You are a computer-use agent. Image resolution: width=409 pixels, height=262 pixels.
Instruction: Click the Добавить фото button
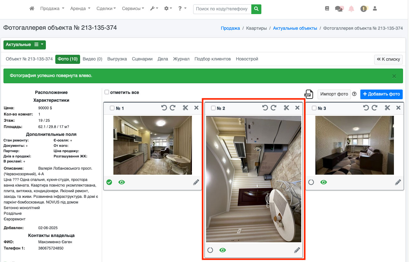(x=381, y=94)
